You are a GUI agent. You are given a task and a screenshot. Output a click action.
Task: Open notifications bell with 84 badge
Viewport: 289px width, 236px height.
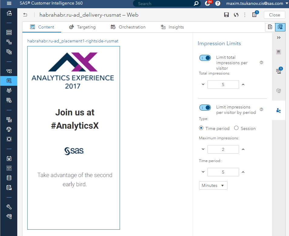point(208,3)
